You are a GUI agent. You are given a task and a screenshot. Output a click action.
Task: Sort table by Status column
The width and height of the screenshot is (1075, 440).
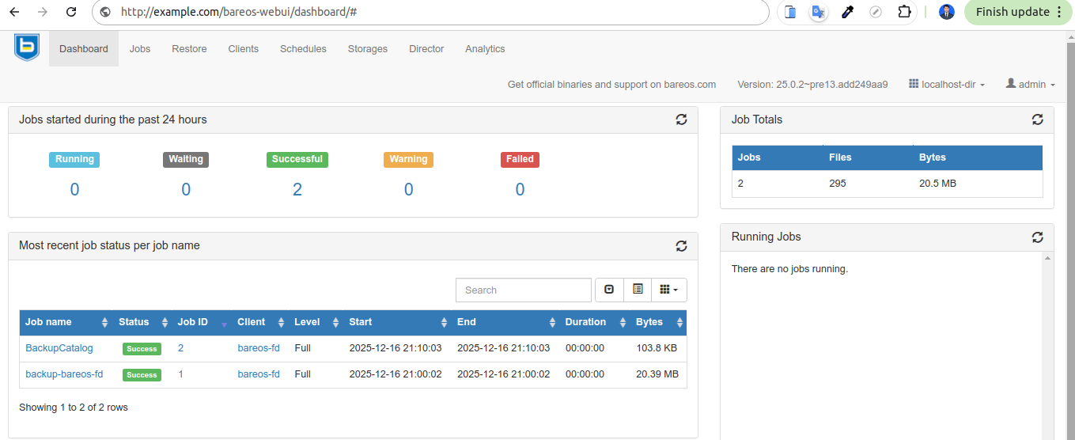143,322
